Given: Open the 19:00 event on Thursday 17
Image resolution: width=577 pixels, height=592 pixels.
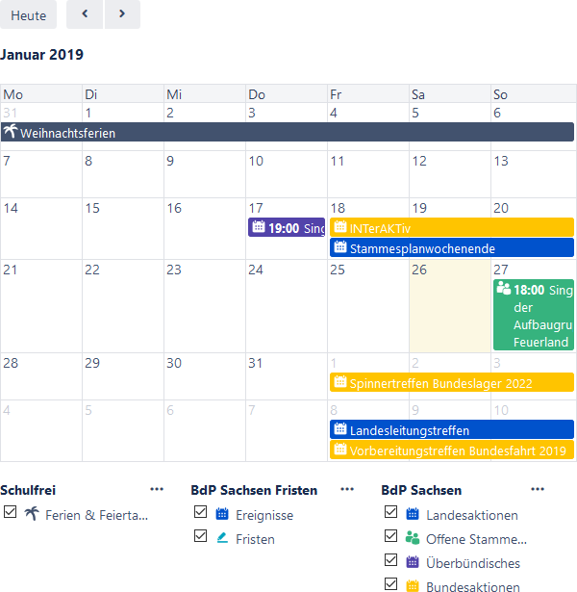Looking at the screenshot, I should (287, 228).
